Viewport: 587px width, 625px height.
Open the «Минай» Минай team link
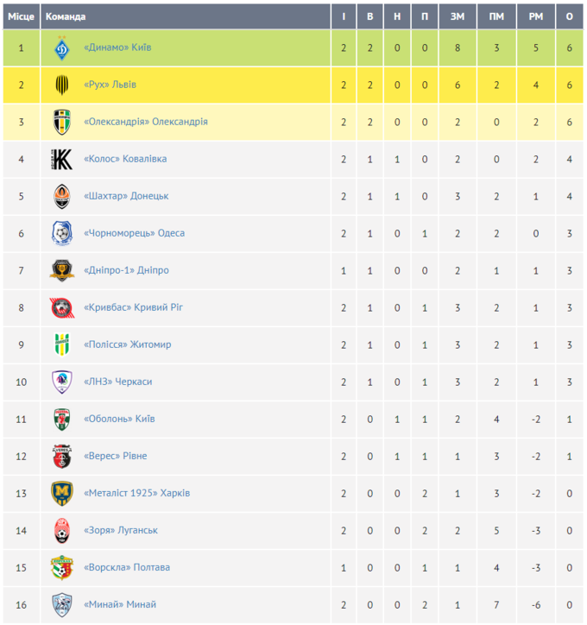pos(120,605)
